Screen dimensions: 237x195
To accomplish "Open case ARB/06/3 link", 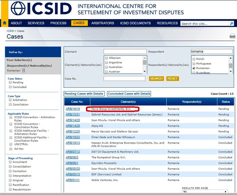I will point(72,157).
